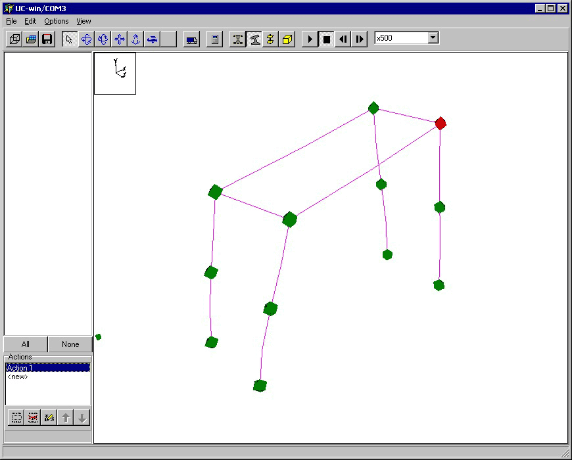
Task: Toggle the yellow solid cube display button
Action: (x=287, y=39)
